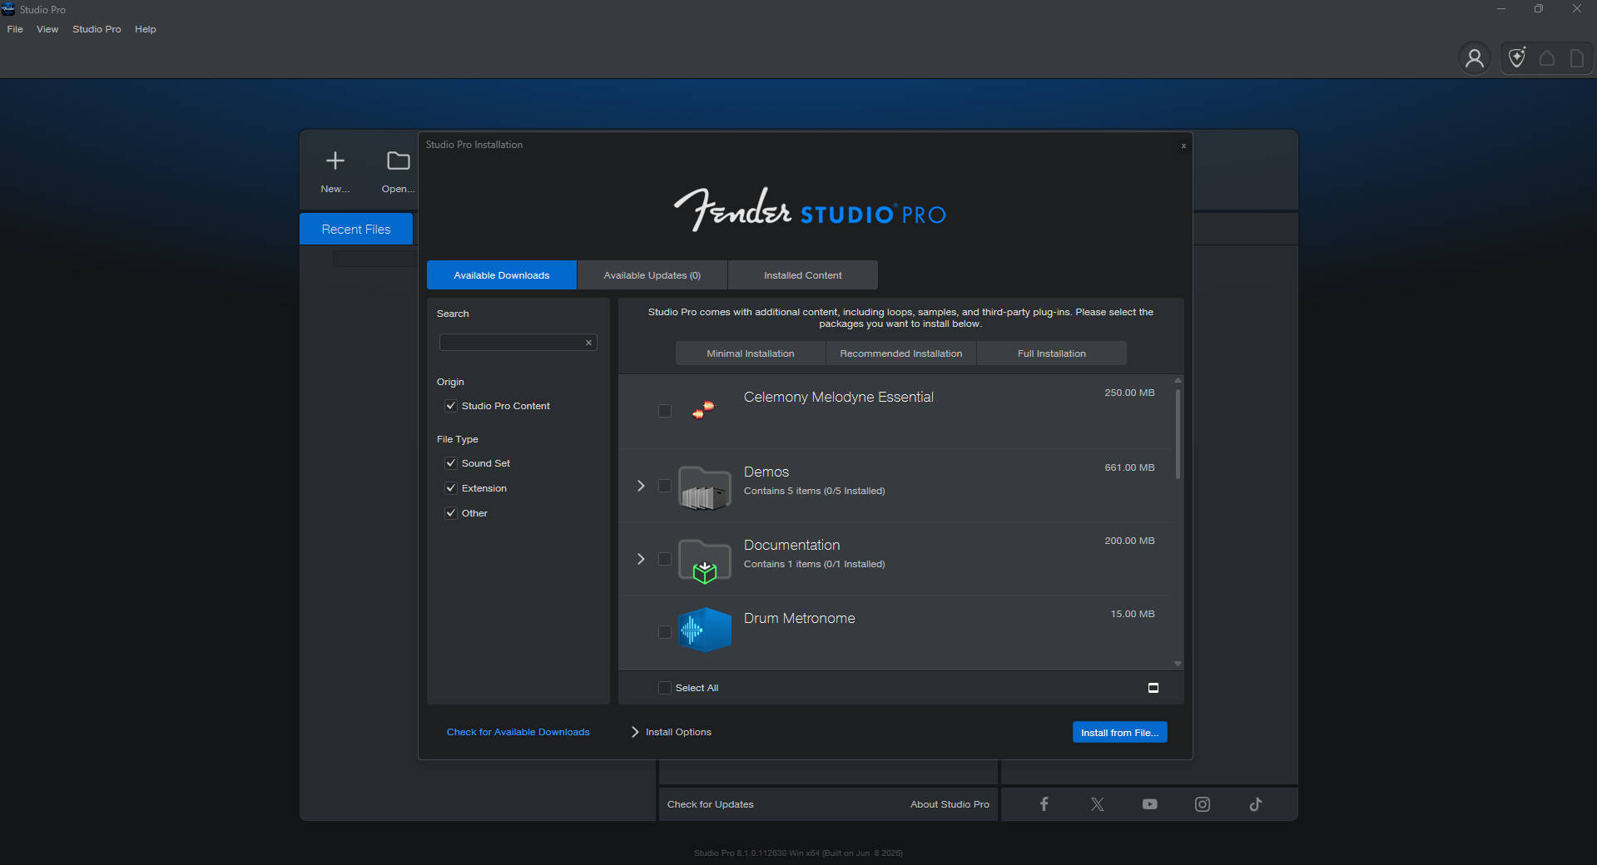Choose Full Installation preset
Viewport: 1597px width, 865px height.
click(1052, 353)
